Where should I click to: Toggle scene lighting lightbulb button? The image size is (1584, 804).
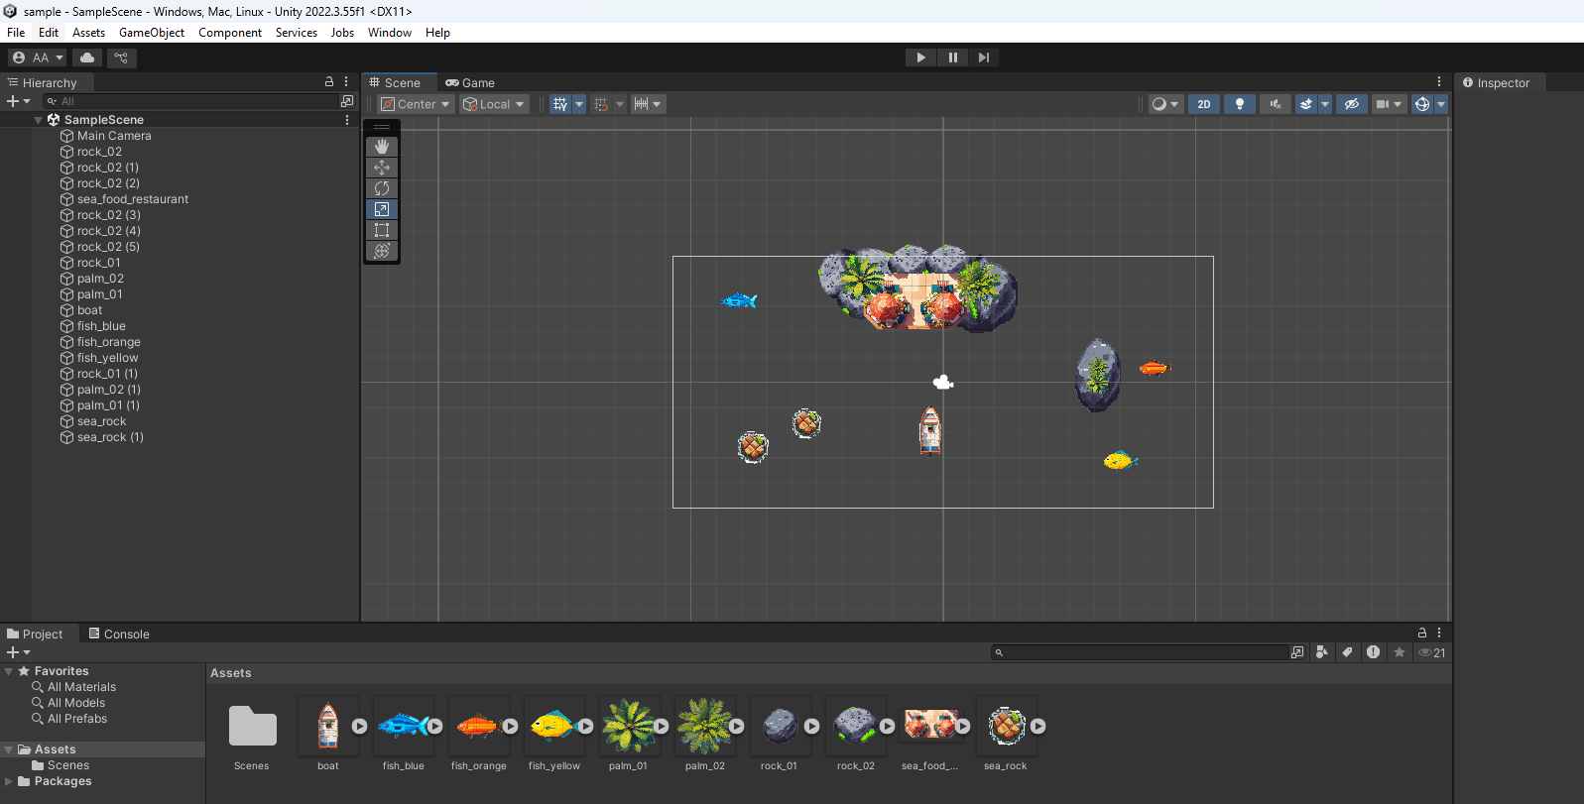click(1239, 104)
